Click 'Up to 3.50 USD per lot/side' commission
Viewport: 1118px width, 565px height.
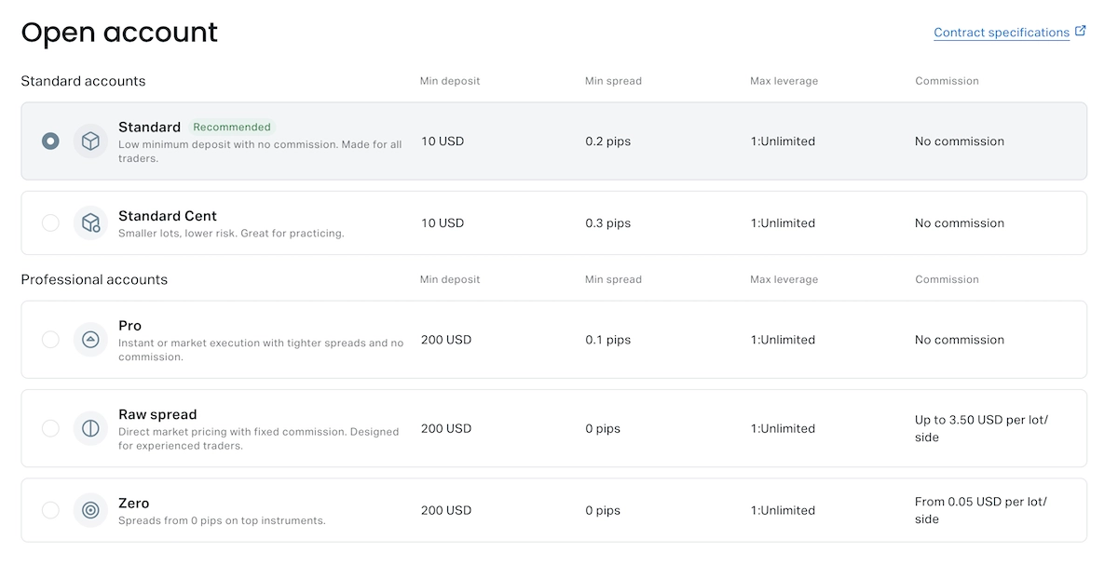pos(981,428)
